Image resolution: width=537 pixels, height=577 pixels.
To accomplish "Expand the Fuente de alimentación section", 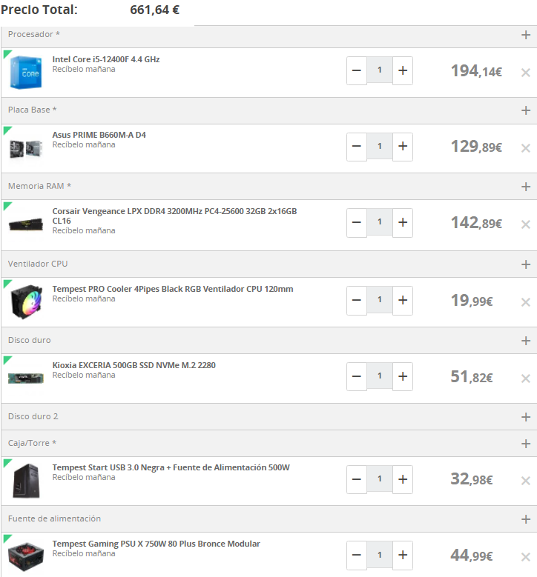I will pyautogui.click(x=526, y=519).
